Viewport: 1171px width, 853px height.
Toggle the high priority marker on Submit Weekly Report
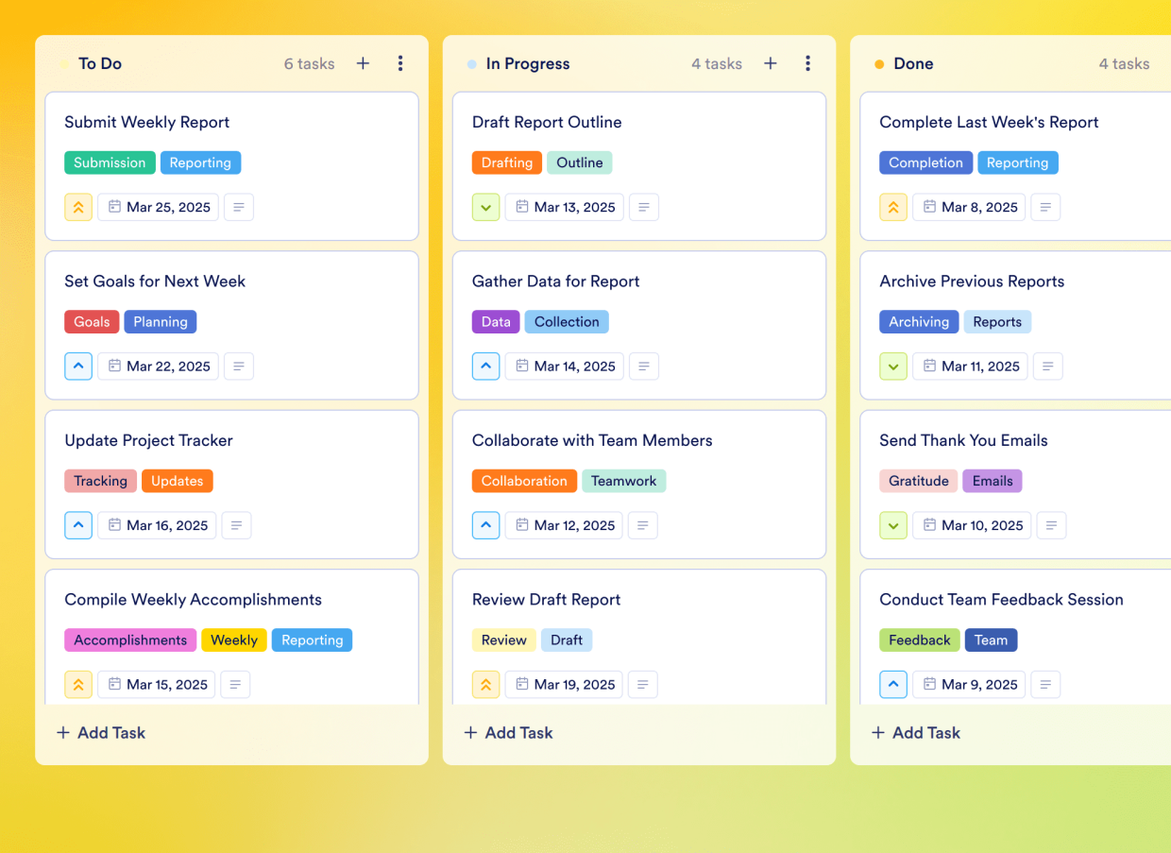(x=78, y=207)
